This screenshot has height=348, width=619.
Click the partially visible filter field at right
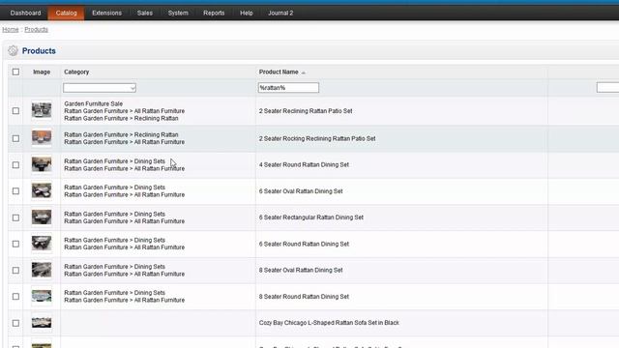point(608,88)
